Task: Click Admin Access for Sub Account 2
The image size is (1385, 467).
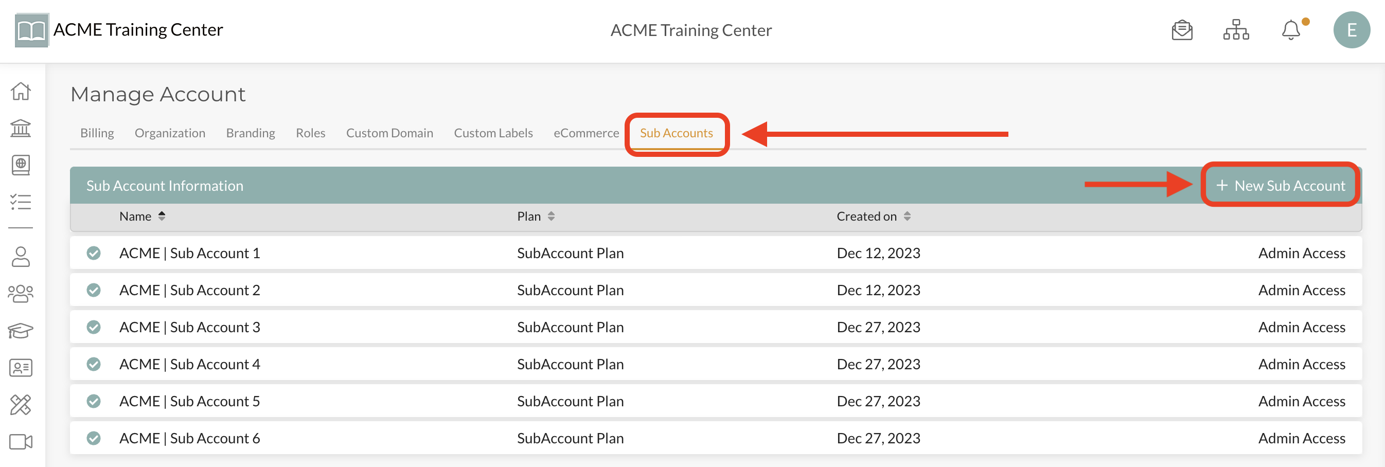Action: tap(1301, 290)
